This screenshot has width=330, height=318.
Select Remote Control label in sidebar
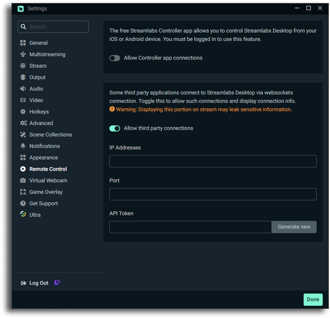pyautogui.click(x=48, y=169)
